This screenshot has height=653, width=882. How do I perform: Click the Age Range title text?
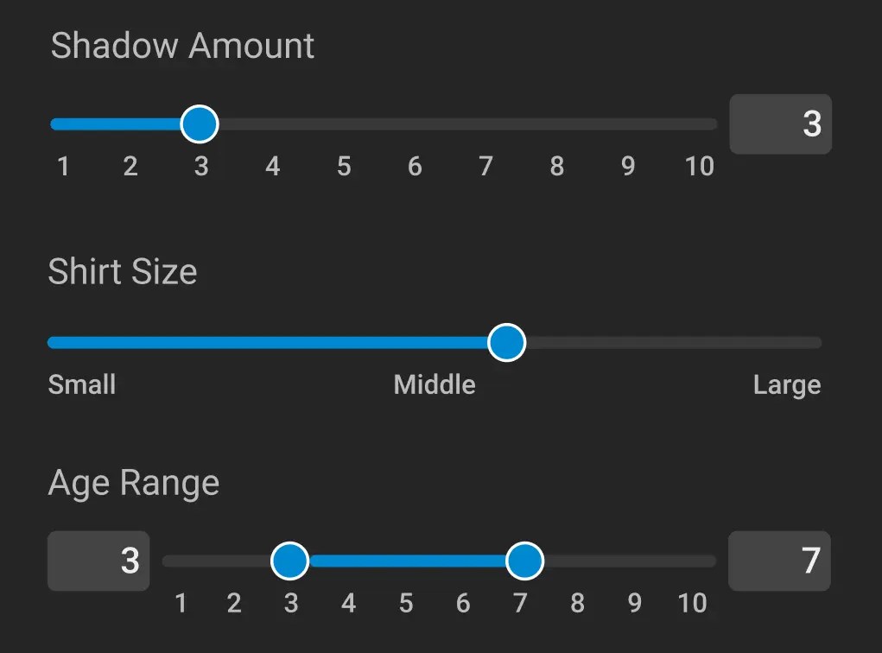(133, 482)
